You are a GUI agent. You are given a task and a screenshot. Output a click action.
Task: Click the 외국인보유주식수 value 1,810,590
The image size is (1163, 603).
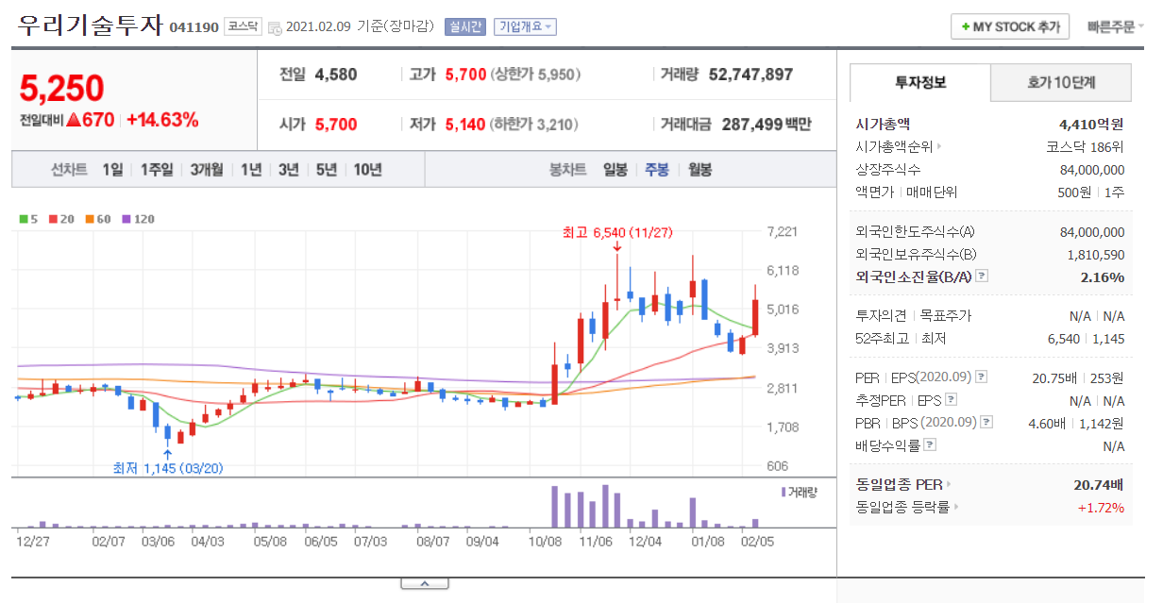(1096, 255)
